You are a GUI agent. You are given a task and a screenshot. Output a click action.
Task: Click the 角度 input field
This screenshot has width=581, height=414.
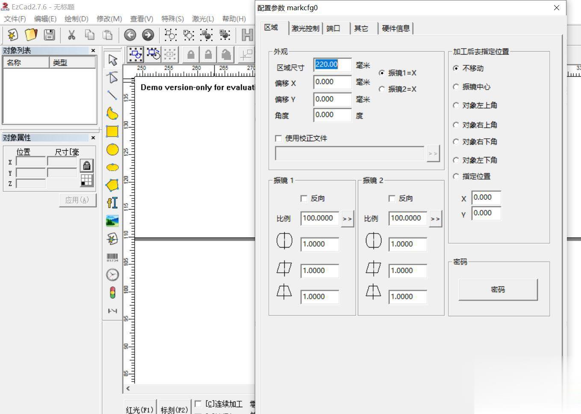pyautogui.click(x=332, y=115)
